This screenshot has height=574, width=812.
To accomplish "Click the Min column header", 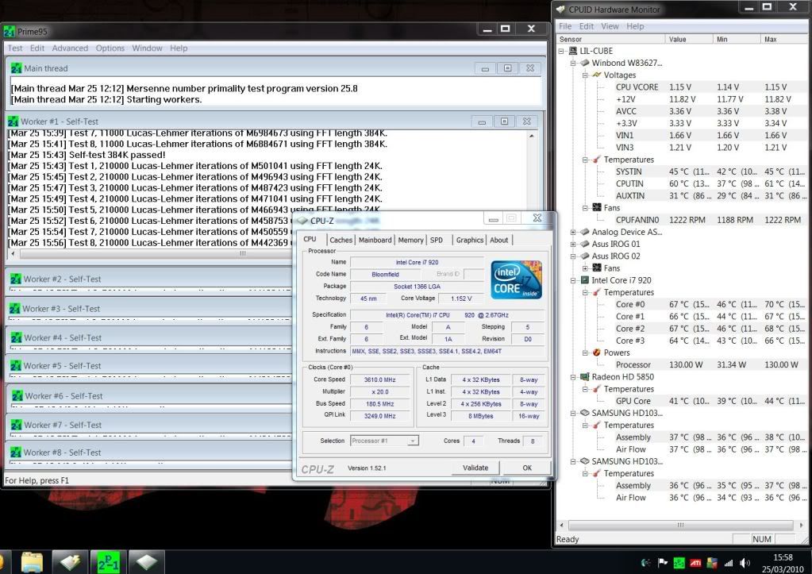I will pyautogui.click(x=737, y=40).
